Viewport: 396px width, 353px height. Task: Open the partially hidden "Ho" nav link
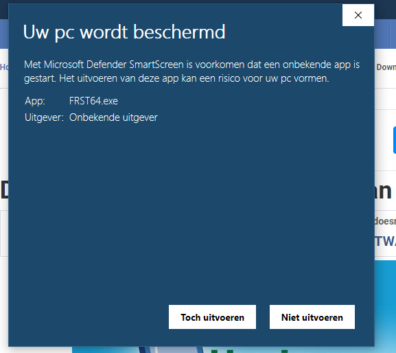[4, 67]
